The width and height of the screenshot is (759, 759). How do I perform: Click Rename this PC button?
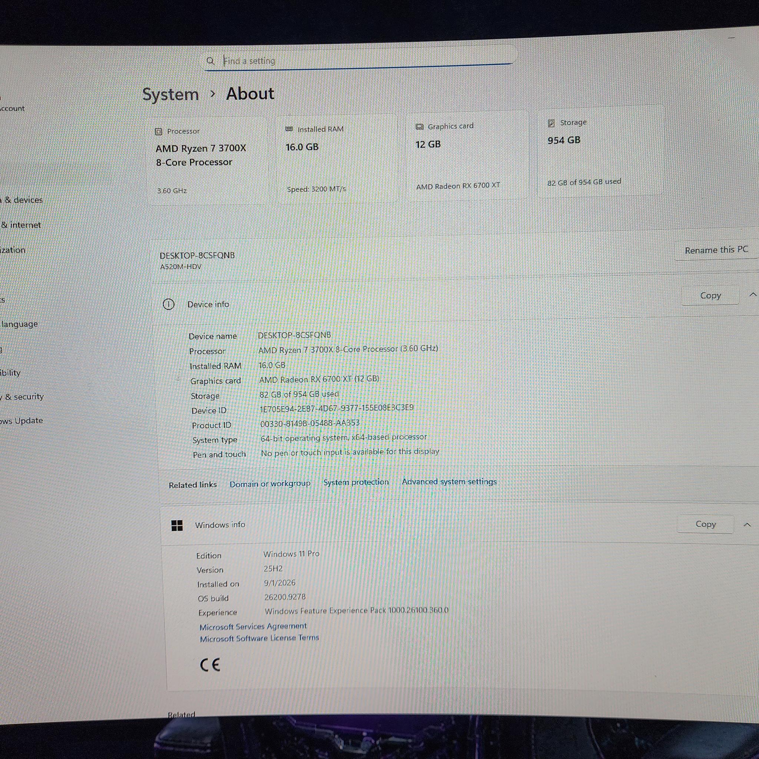point(716,250)
